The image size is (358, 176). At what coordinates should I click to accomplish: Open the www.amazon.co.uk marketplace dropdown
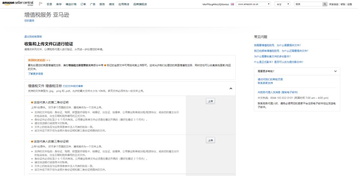coord(254,4)
